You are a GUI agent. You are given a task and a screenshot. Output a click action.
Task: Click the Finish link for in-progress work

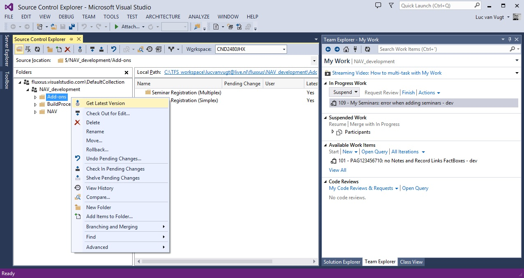[x=408, y=93]
